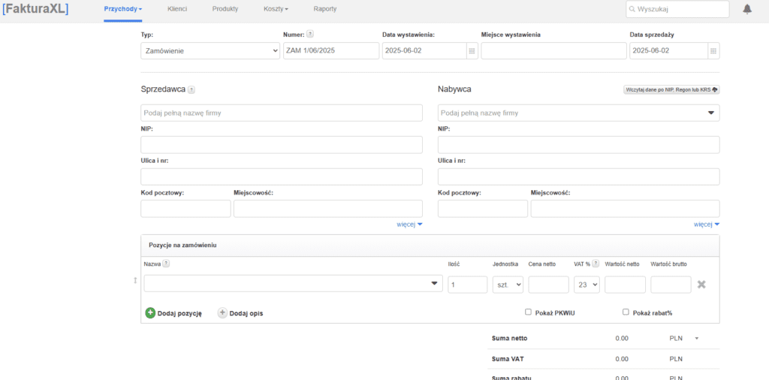Screen dimensions: 769x380
Task: Click the Dodaj opis button
Action: tap(240, 313)
